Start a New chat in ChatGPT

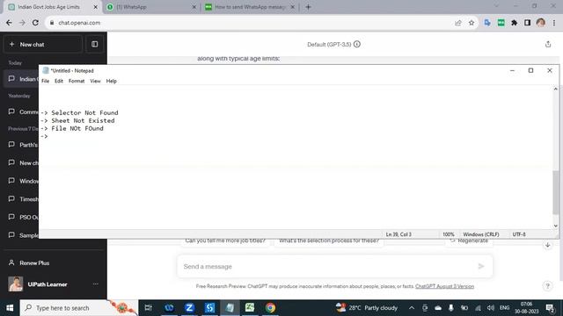pyautogui.click(x=43, y=45)
